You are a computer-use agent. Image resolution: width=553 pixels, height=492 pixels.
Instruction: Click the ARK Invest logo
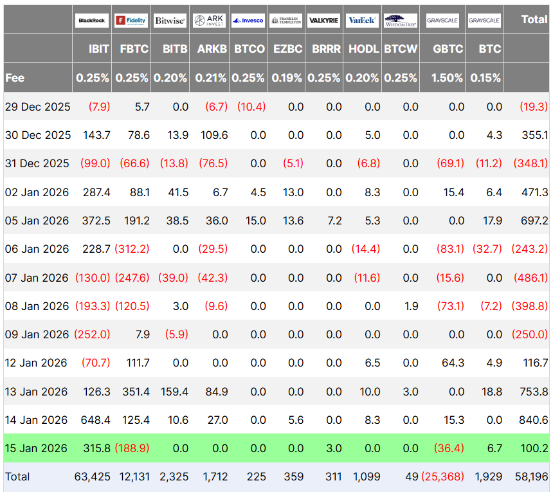click(209, 21)
